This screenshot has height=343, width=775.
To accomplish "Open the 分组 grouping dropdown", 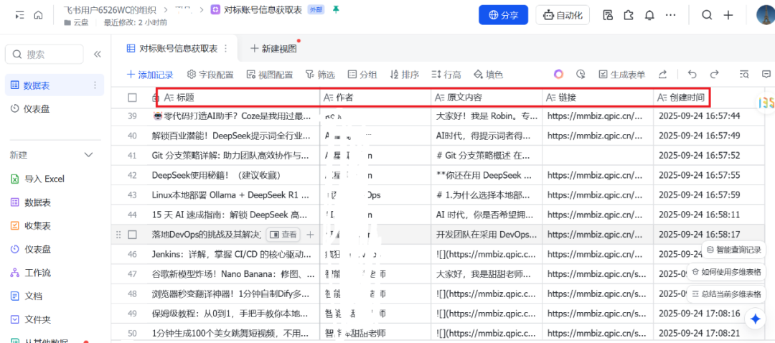I will pos(362,75).
